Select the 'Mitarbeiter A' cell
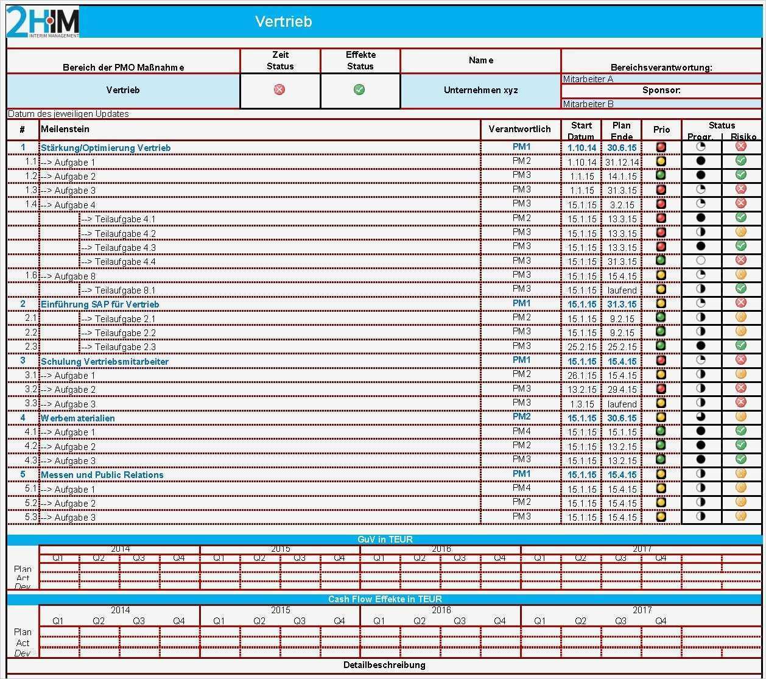The width and height of the screenshot is (766, 679). [x=661, y=79]
